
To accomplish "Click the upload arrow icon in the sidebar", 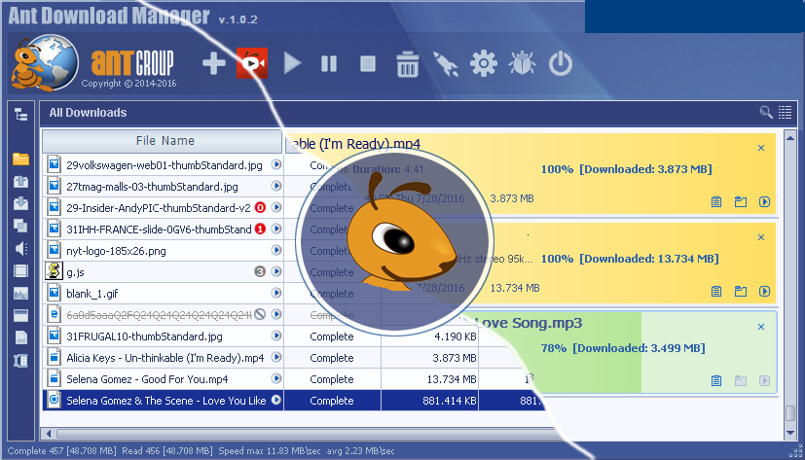I will click(x=21, y=181).
